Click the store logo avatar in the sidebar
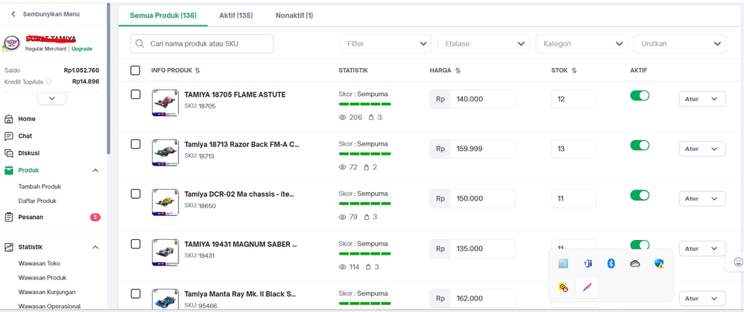This screenshot has width=744, height=312. (12, 43)
